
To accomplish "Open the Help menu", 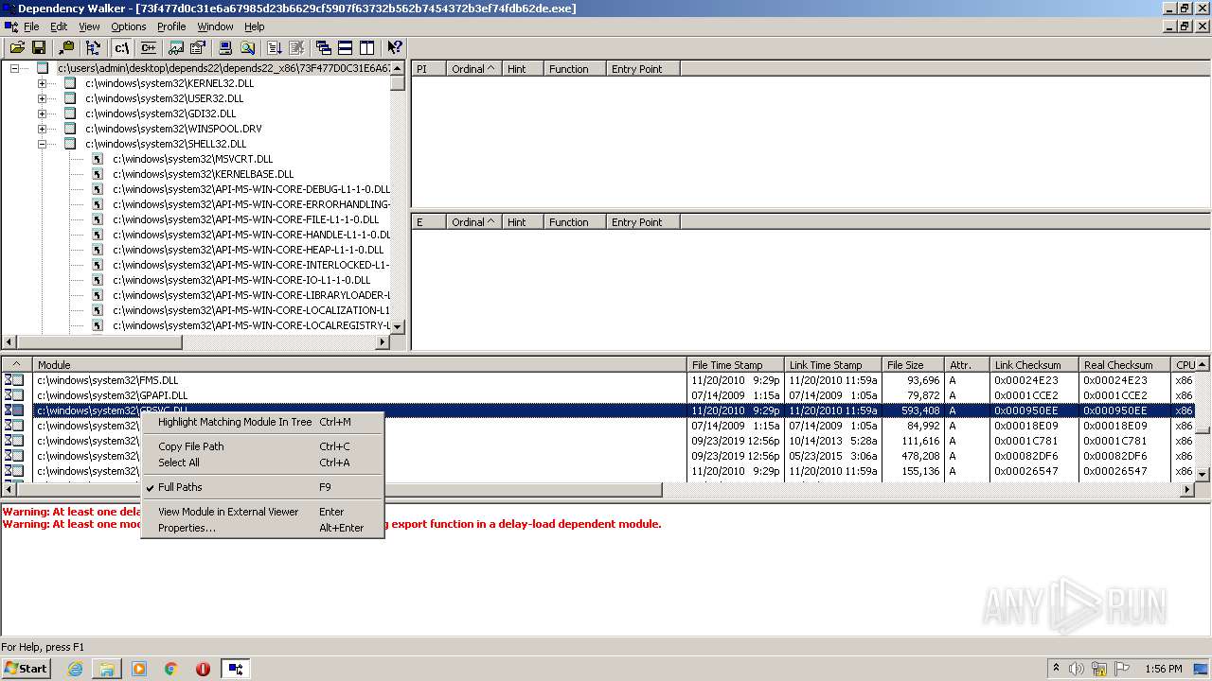I will 255,26.
